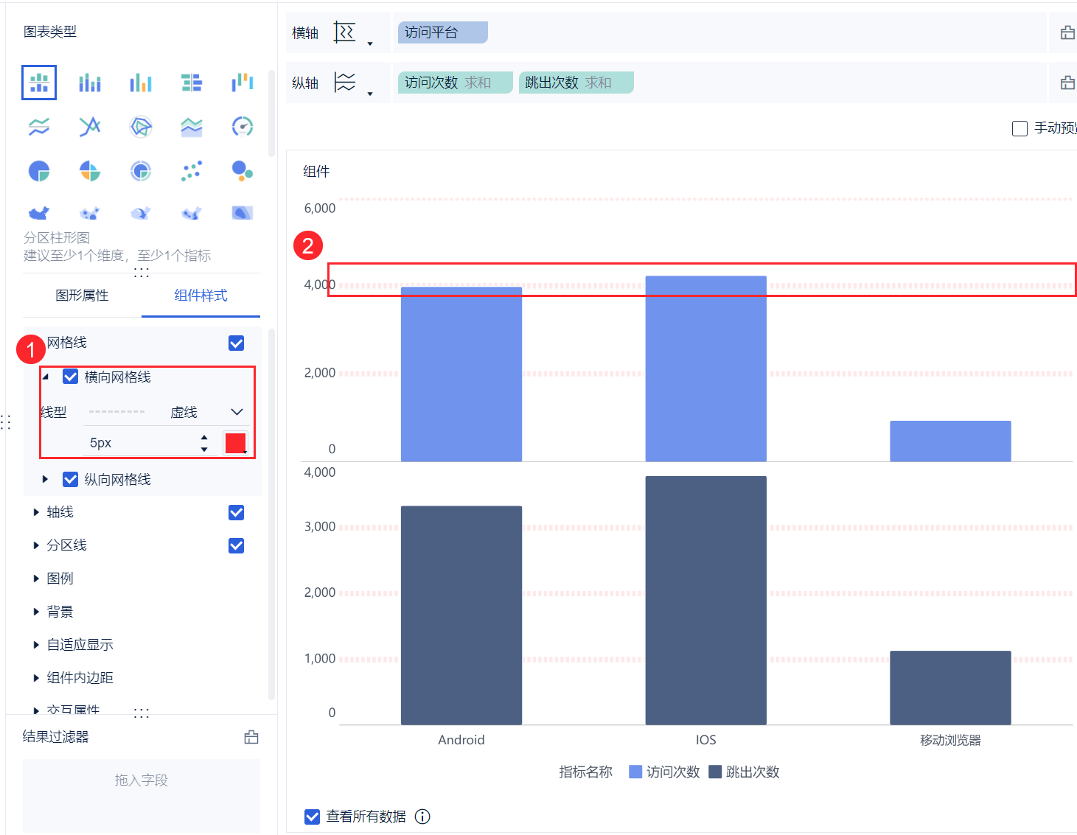
Task: Expand the 自适应显示 section
Action: tap(36, 645)
